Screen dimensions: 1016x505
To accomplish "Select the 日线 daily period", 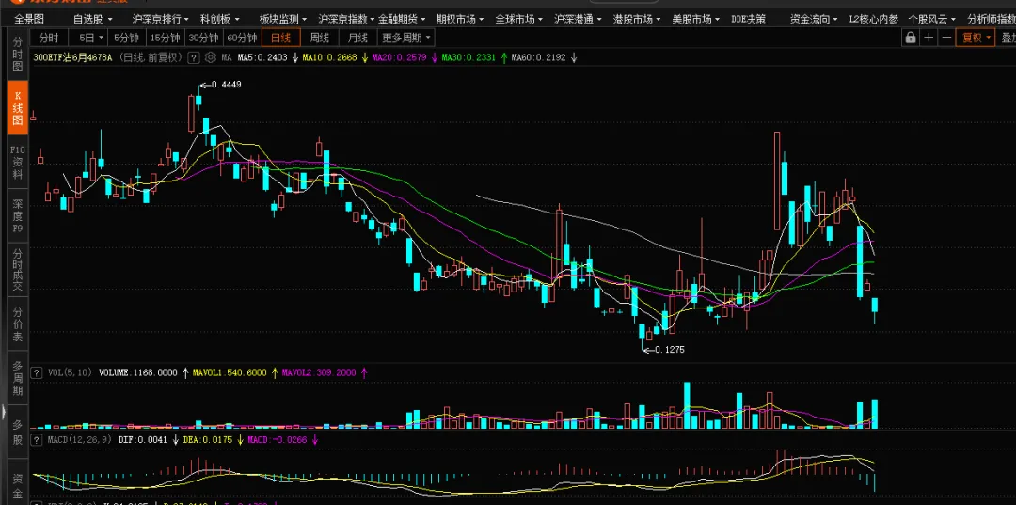I will click(280, 39).
